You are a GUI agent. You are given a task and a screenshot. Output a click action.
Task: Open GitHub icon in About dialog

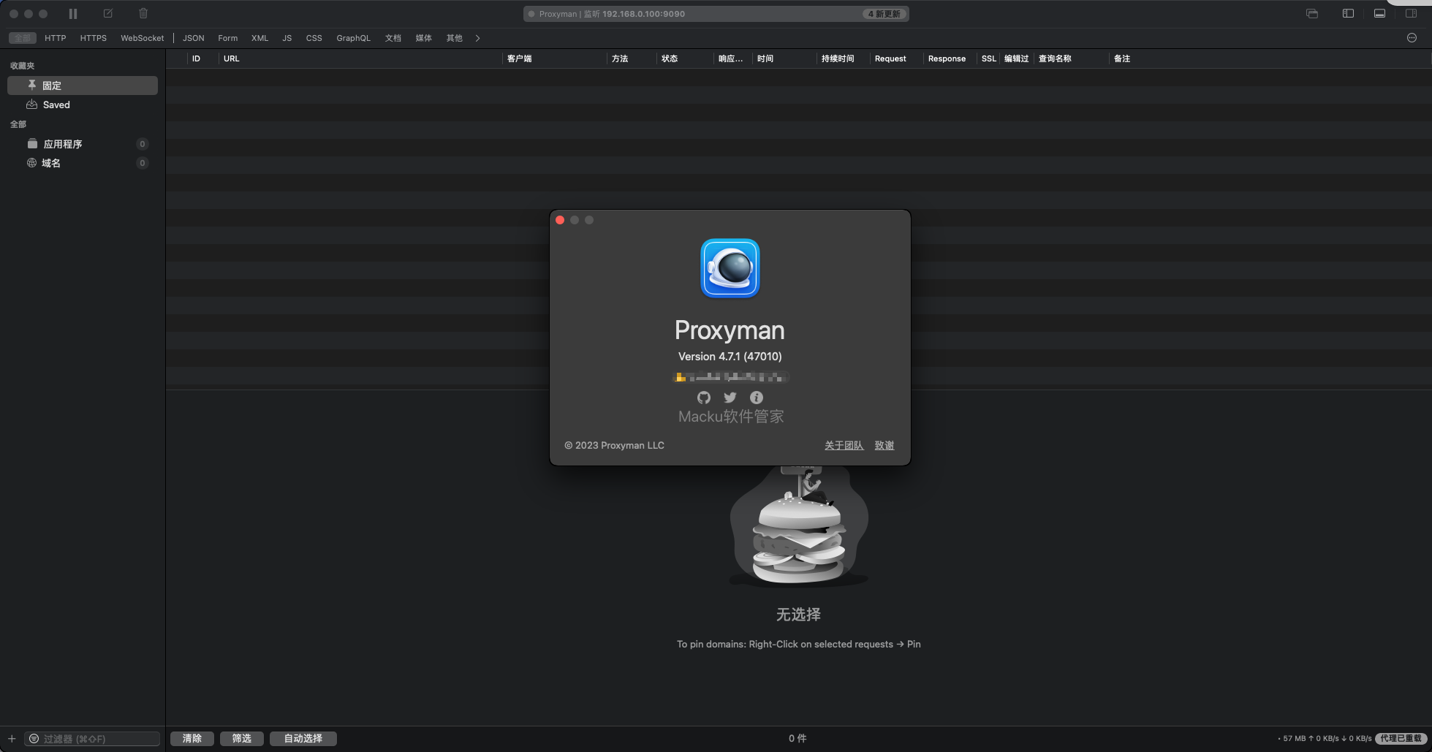pyautogui.click(x=704, y=398)
